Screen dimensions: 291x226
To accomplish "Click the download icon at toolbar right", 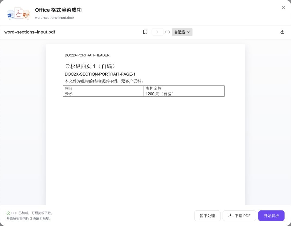I will [282, 32].
